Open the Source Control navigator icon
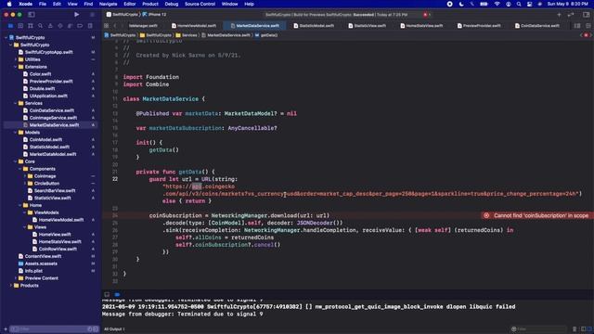This screenshot has width=594, height=334. click(x=20, y=26)
